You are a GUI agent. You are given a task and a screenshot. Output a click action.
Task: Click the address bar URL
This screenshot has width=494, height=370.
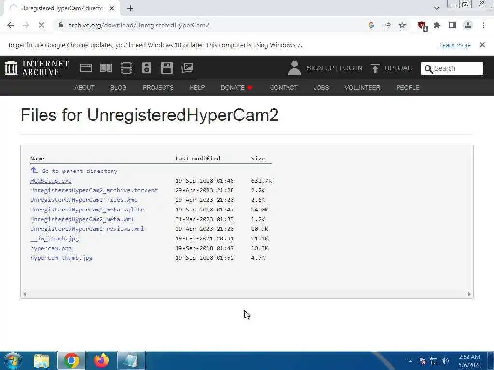click(x=138, y=25)
